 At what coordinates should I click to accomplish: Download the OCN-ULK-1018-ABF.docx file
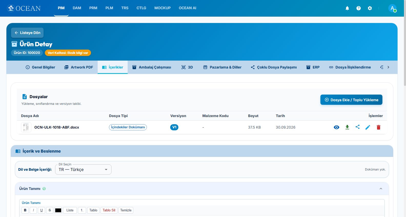click(x=347, y=127)
